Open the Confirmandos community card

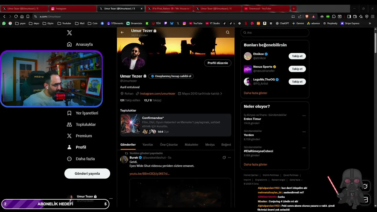(176, 125)
